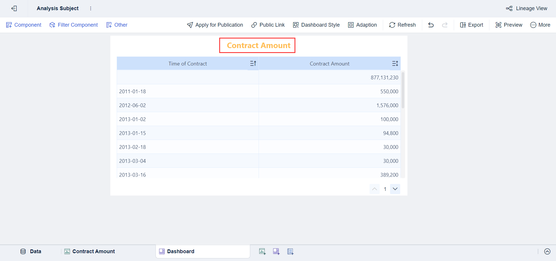Click the Undo icon
Image resolution: width=556 pixels, height=261 pixels.
(x=431, y=25)
